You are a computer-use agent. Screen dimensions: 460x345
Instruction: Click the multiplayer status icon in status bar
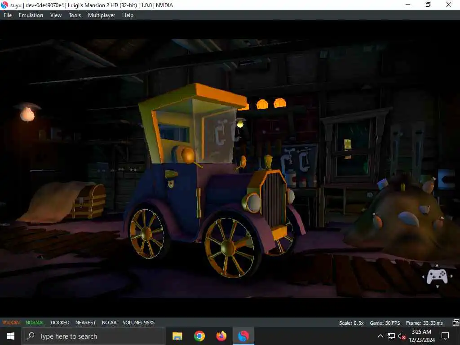tap(456, 323)
